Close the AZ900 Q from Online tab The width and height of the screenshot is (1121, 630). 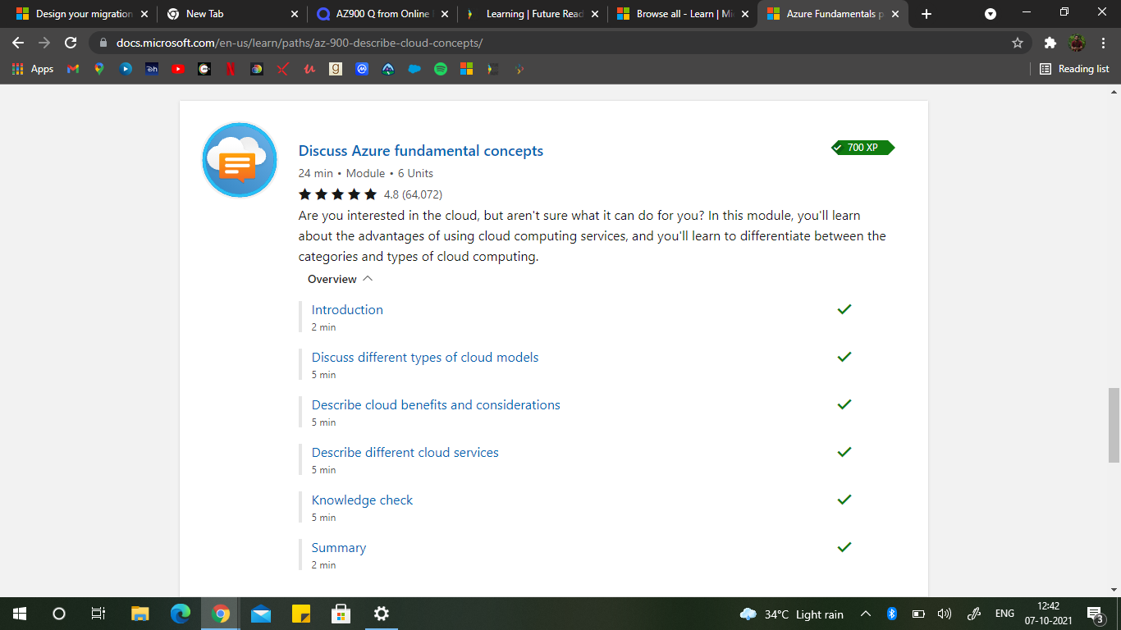[x=445, y=14]
